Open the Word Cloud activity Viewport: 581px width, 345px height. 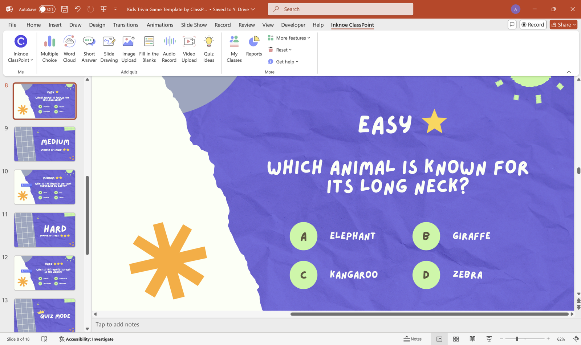pos(69,48)
